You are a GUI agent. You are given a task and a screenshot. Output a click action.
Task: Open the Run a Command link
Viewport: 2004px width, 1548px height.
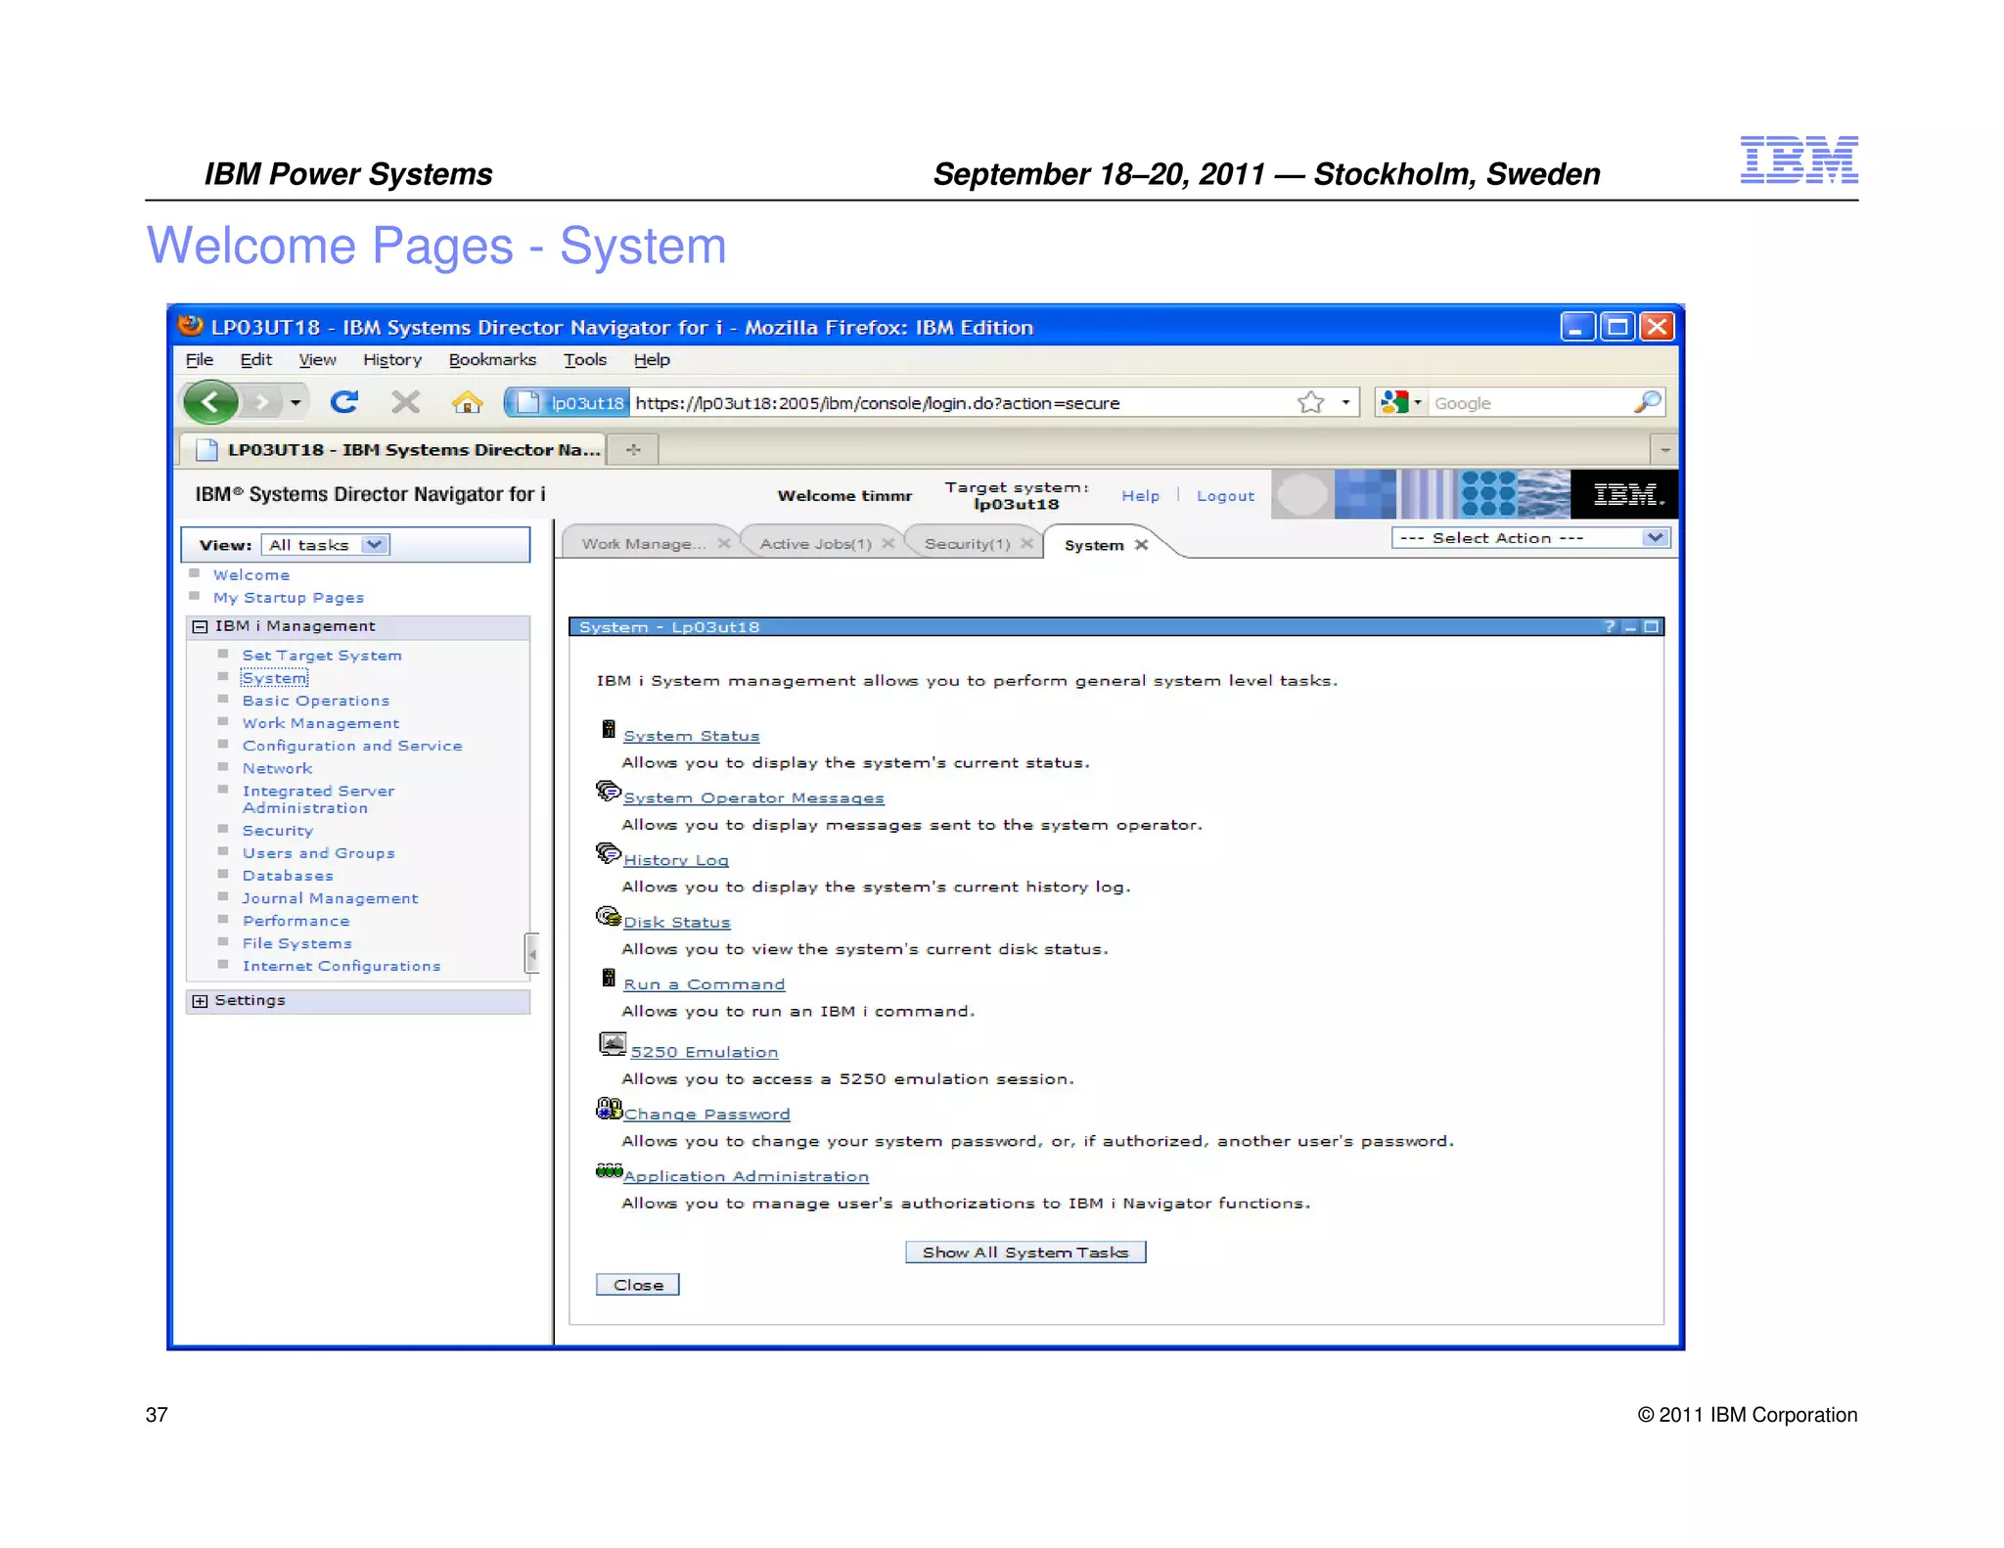[x=704, y=984]
